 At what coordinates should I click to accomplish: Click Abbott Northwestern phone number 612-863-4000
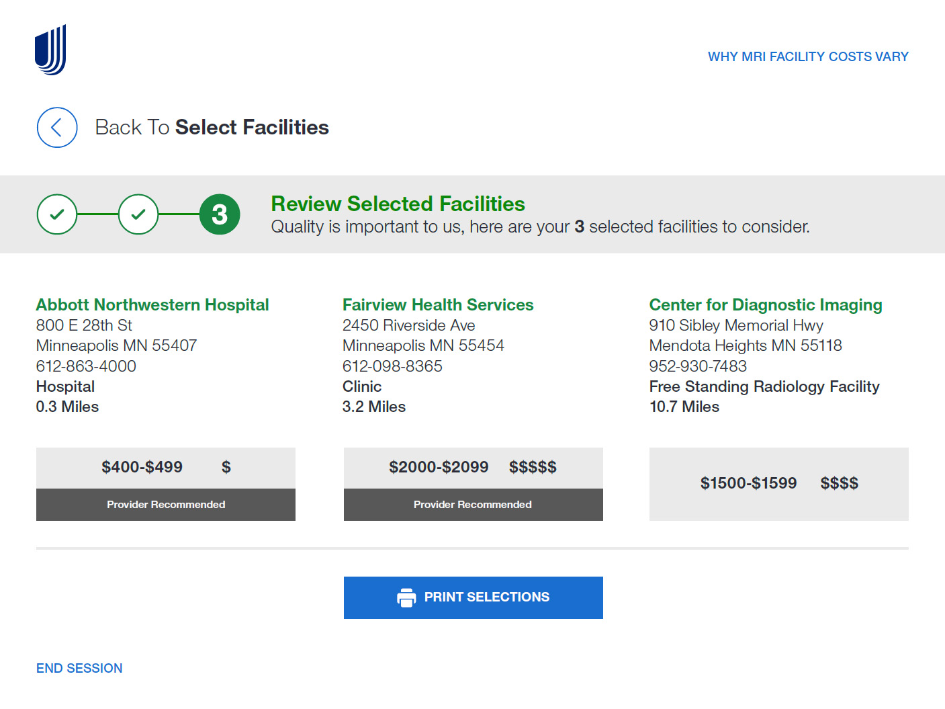coord(86,366)
